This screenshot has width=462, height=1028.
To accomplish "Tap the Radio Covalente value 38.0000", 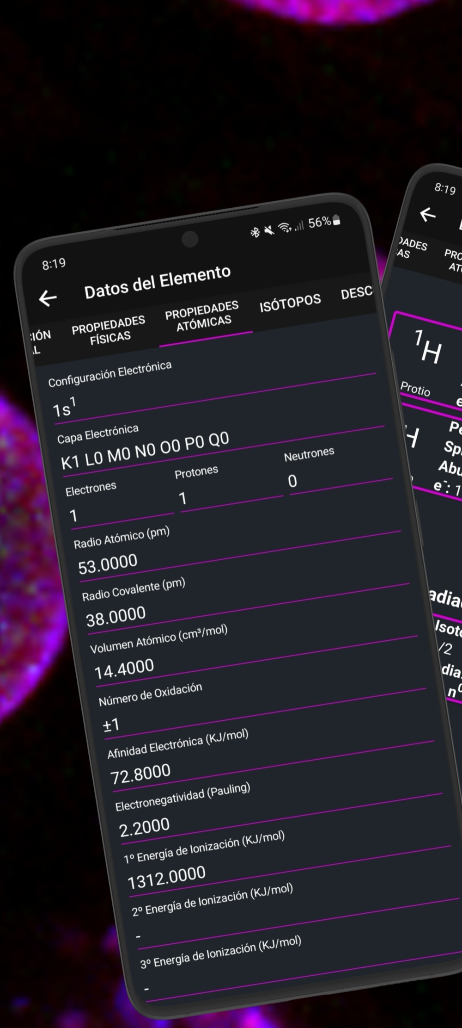I will [x=116, y=616].
